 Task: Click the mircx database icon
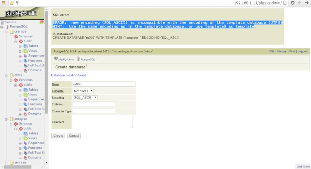coord(12,75)
